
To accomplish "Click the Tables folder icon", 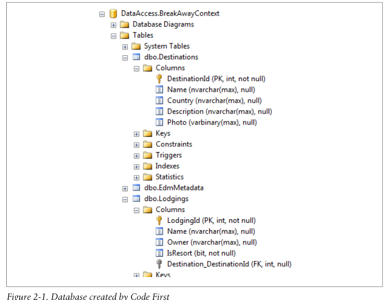I will (124, 35).
